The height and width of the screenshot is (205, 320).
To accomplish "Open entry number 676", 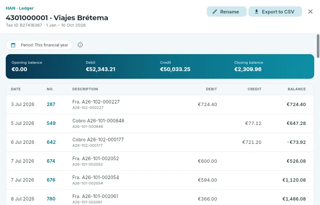I will pyautogui.click(x=51, y=180).
